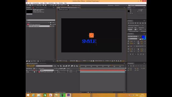Toggle the transparency grid in viewer

click(93, 61)
